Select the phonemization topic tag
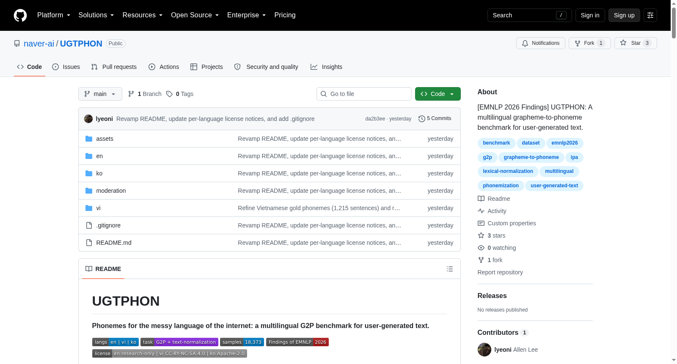 pyautogui.click(x=501, y=186)
